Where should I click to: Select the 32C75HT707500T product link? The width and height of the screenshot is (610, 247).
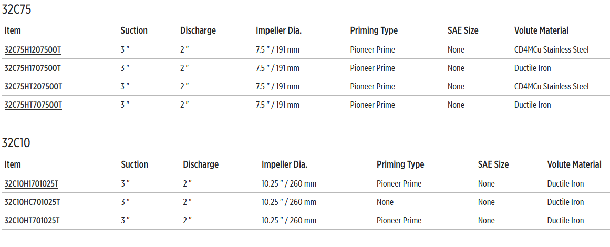pos(33,105)
